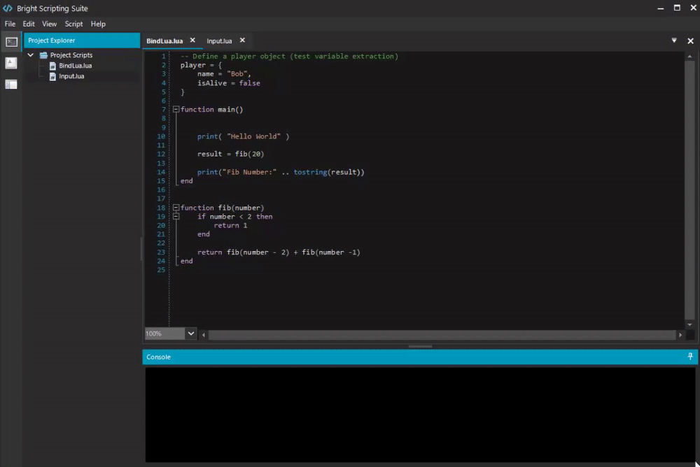Viewport: 700px width, 467px height.
Task: Click "isAlive = false" on line 4
Action: click(229, 83)
